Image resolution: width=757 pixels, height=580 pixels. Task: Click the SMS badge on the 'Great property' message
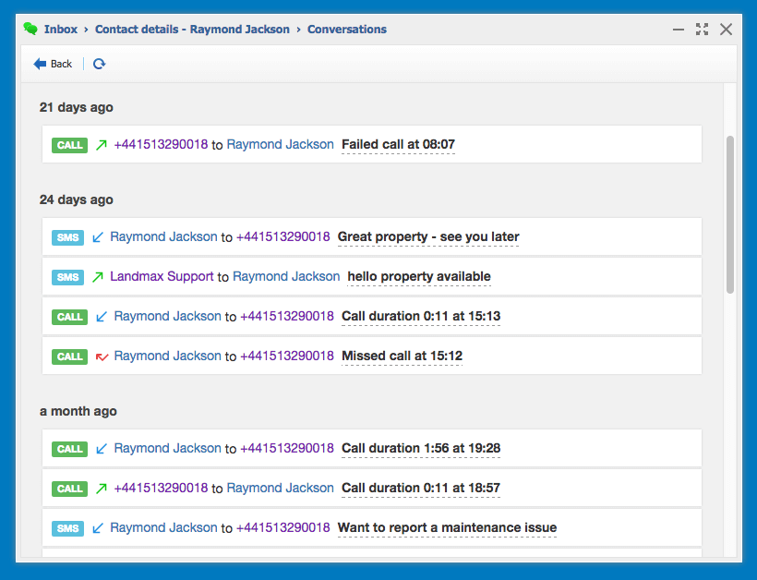[x=68, y=237]
